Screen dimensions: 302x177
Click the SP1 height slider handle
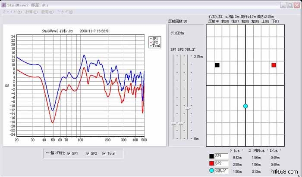tap(174, 124)
